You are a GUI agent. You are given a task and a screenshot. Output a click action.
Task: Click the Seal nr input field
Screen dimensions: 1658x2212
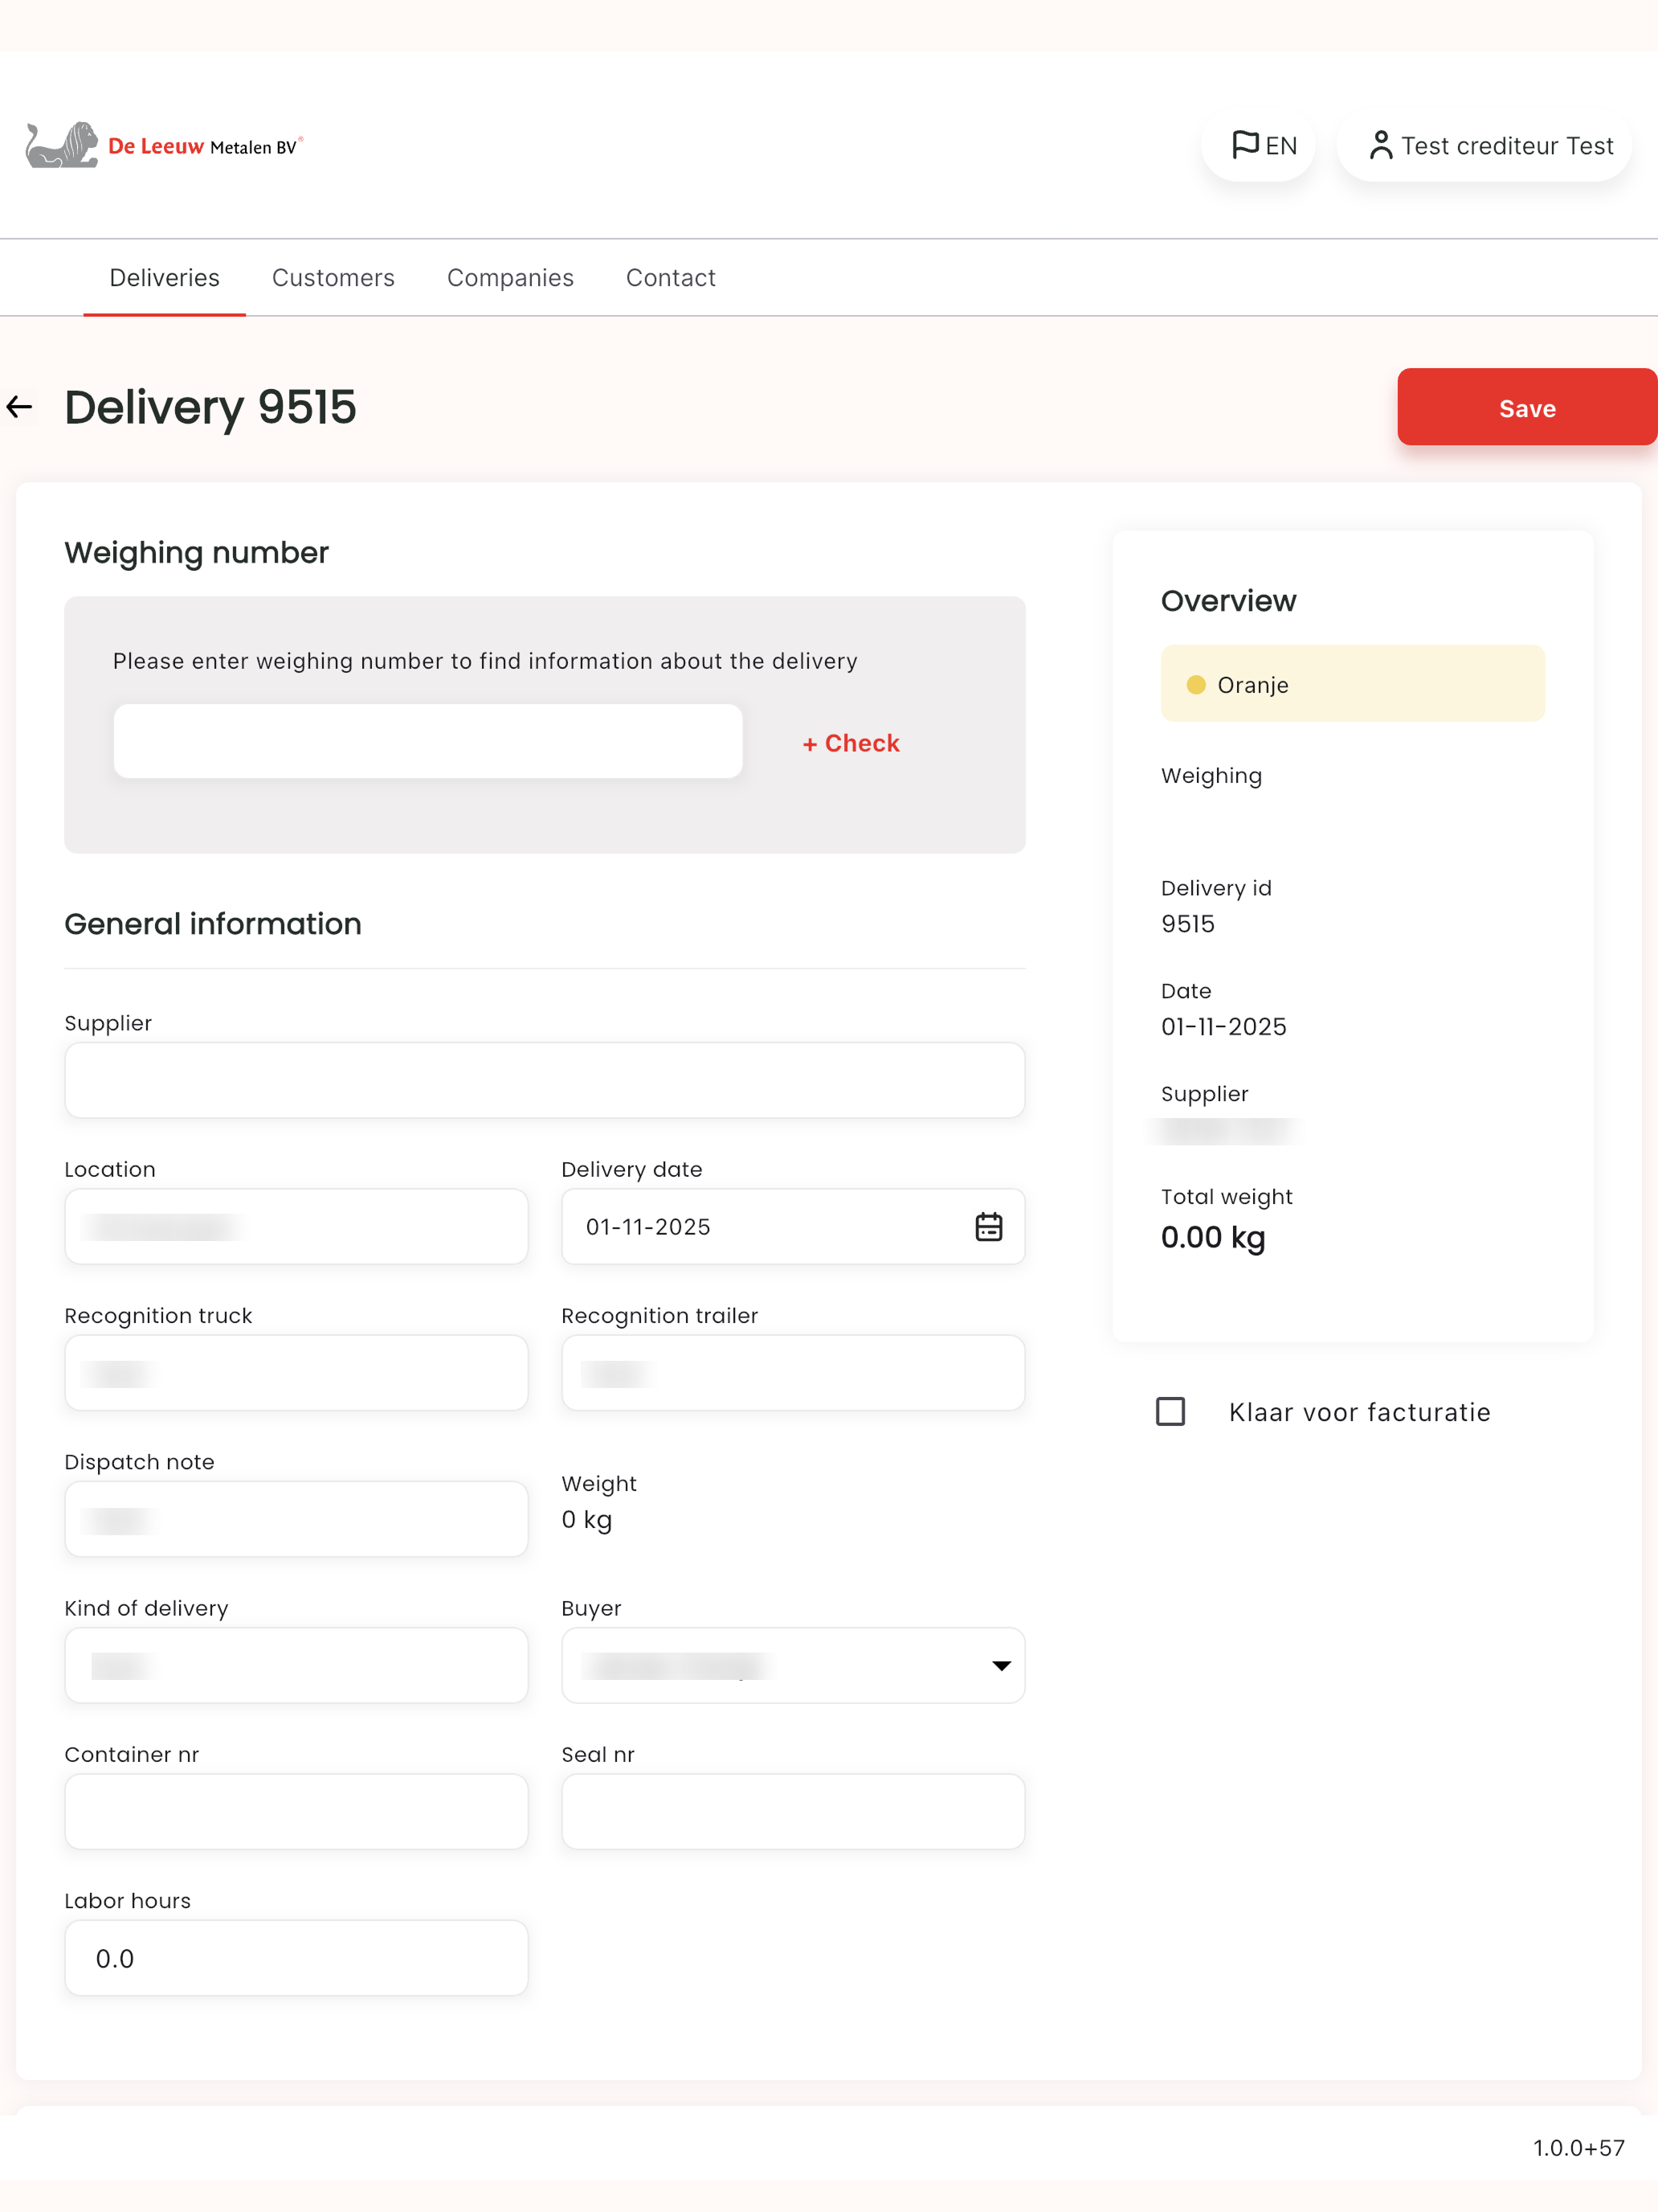[x=794, y=1812]
